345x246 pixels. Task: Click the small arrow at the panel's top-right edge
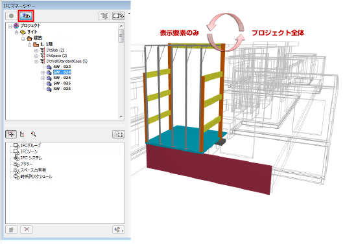coord(129,14)
